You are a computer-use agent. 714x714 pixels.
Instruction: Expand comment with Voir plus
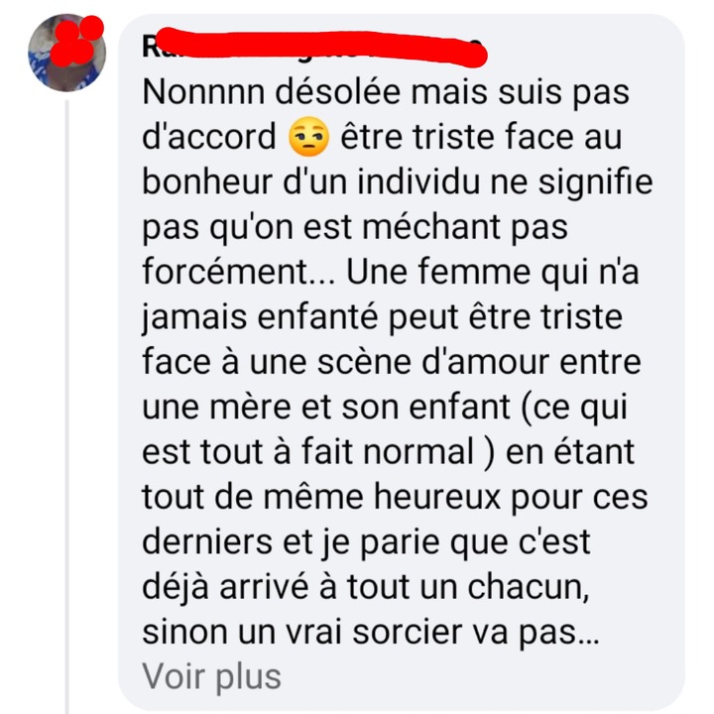pyautogui.click(x=212, y=677)
